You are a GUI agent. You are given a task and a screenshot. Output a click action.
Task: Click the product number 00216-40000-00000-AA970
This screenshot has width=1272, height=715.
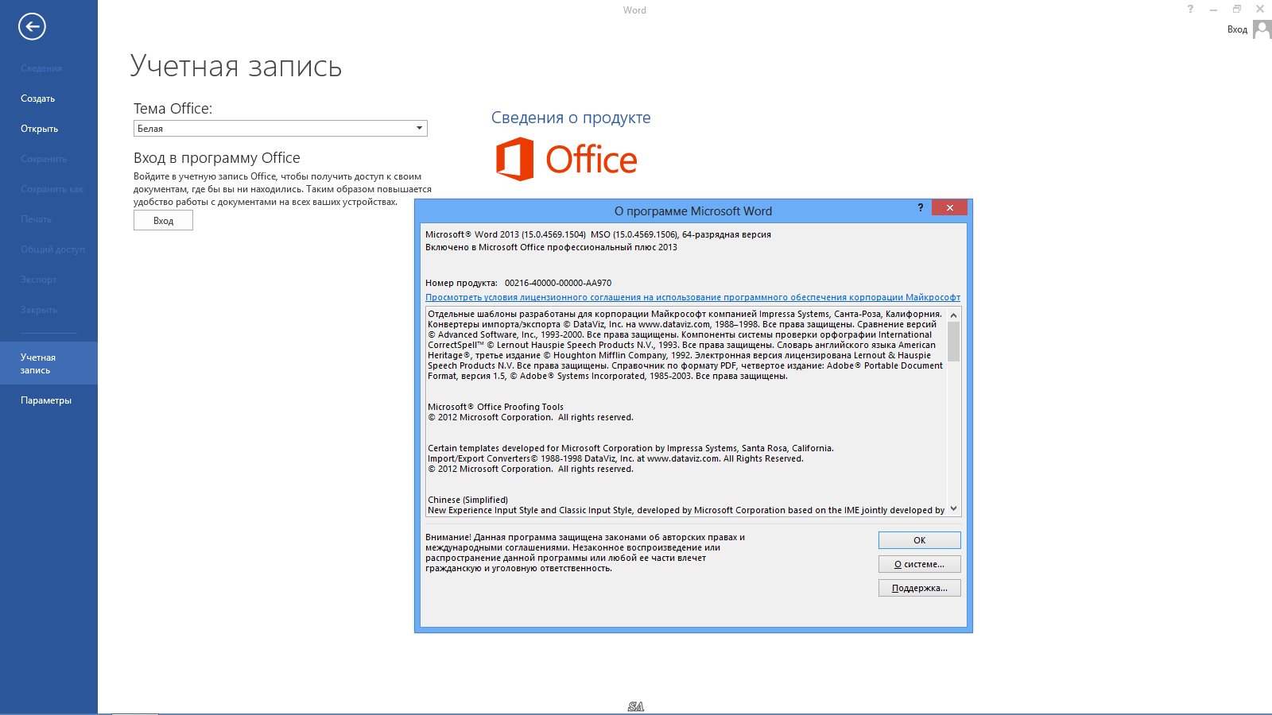[x=558, y=283]
